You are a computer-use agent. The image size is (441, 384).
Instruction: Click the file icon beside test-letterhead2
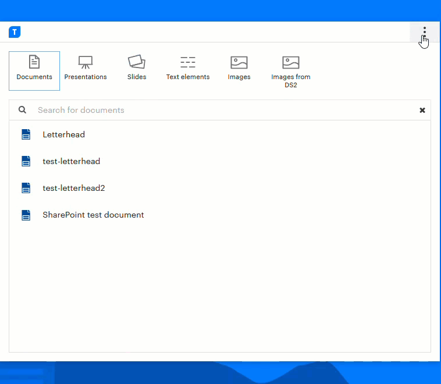pyautogui.click(x=26, y=188)
